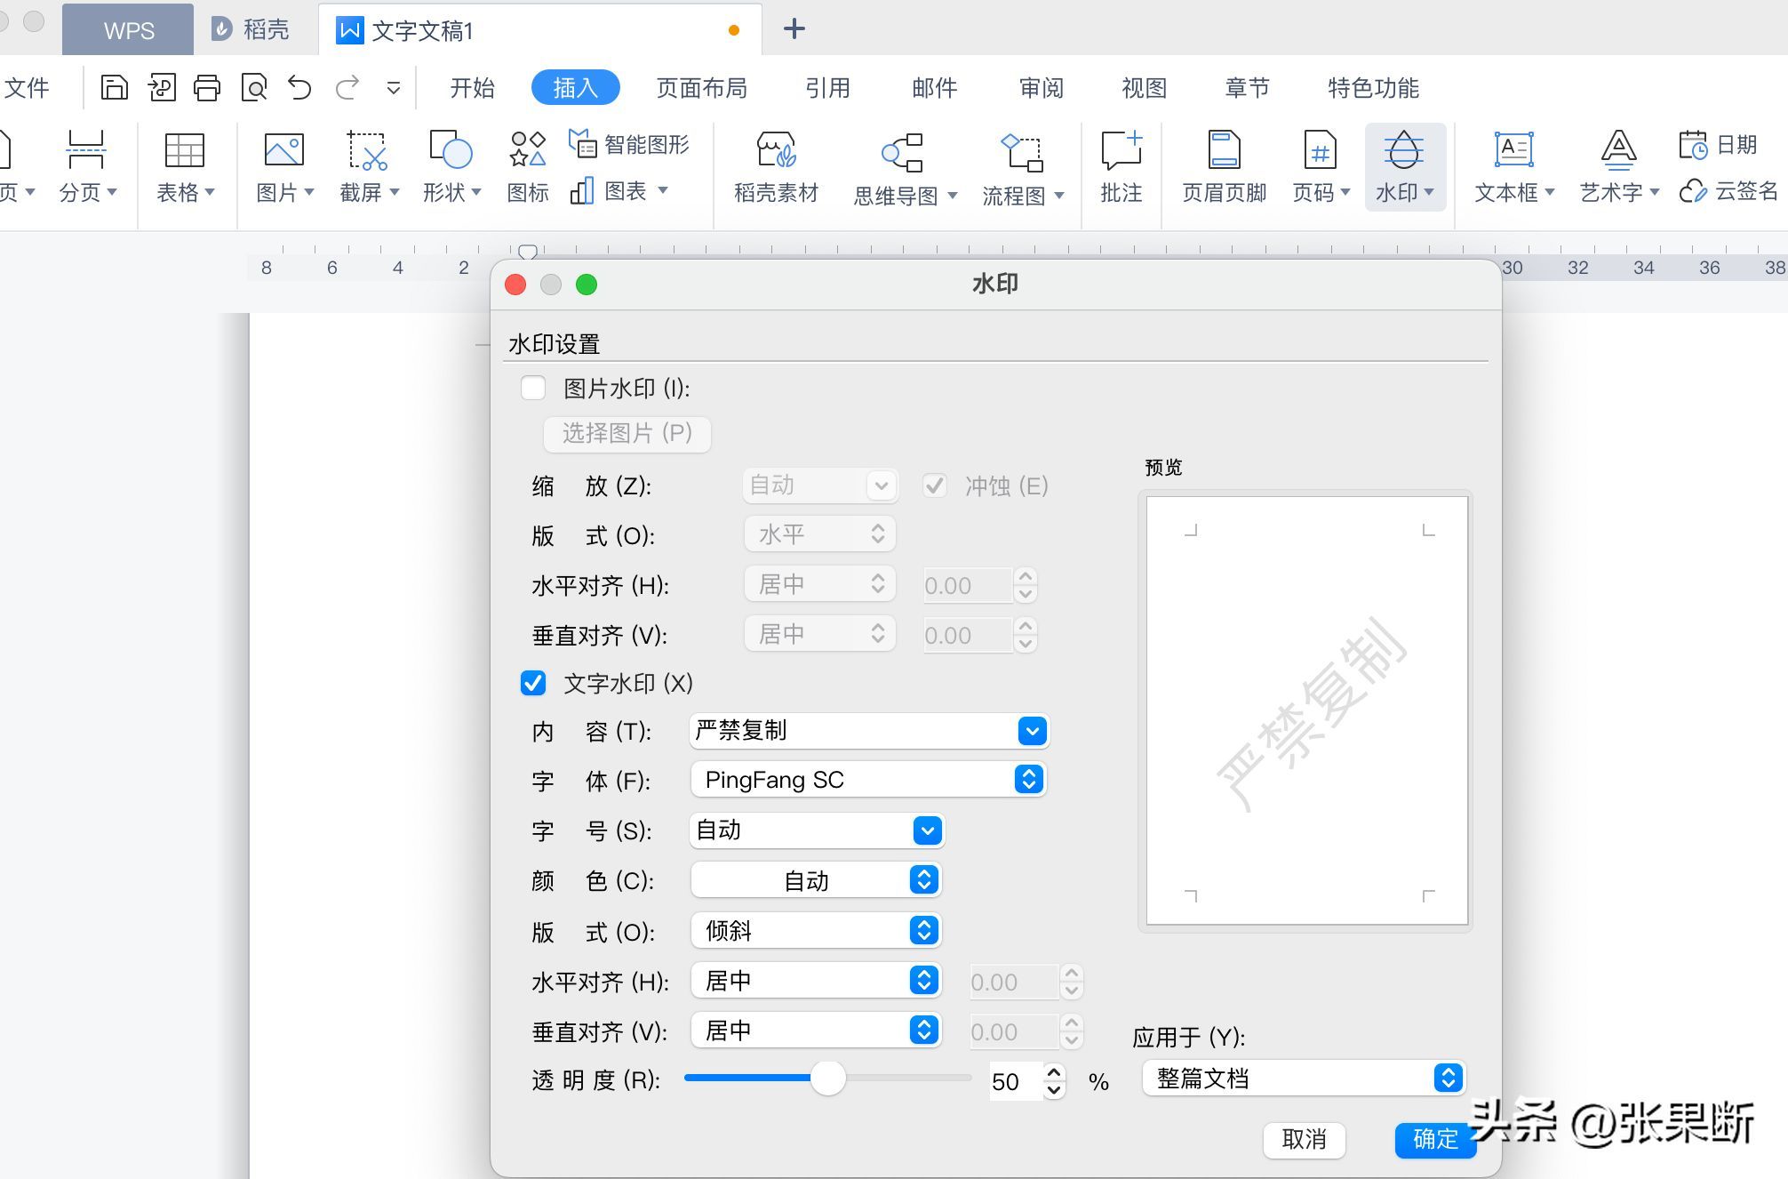Screen dimensions: 1788x1179
Task: Open Print Preview icon
Action: [x=254, y=87]
